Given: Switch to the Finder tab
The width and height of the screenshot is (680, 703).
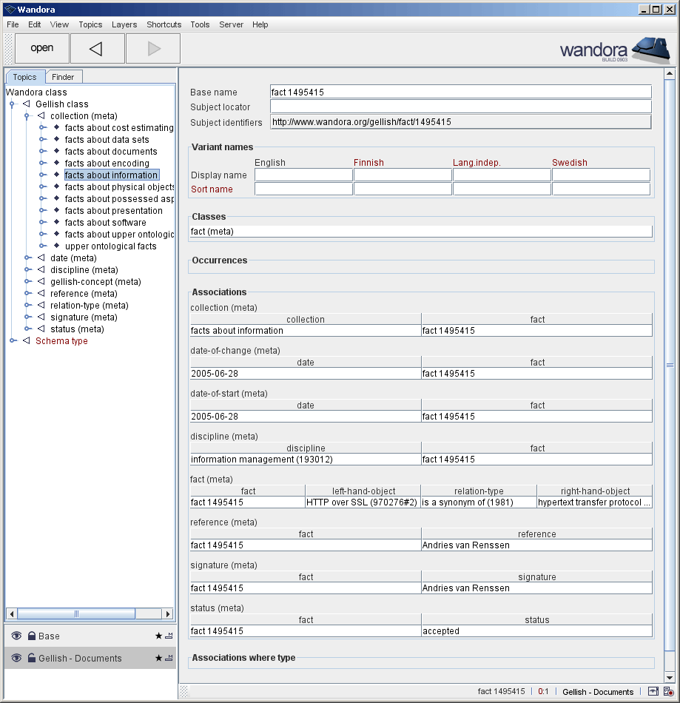Looking at the screenshot, I should (x=63, y=77).
